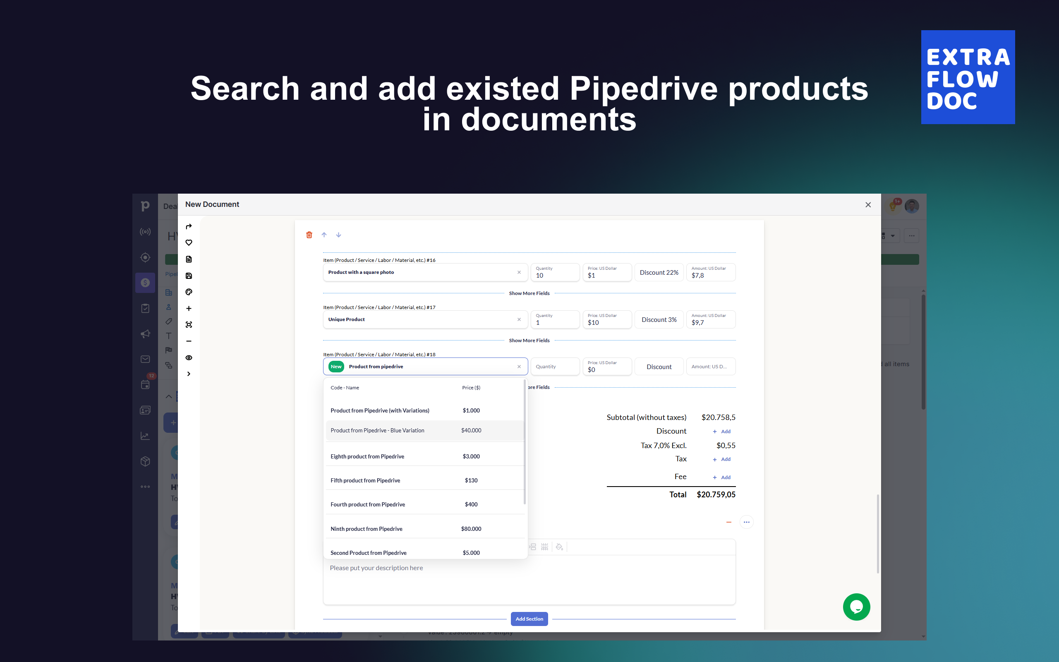Save the document with the save icon
The image size is (1059, 662).
[x=189, y=276]
